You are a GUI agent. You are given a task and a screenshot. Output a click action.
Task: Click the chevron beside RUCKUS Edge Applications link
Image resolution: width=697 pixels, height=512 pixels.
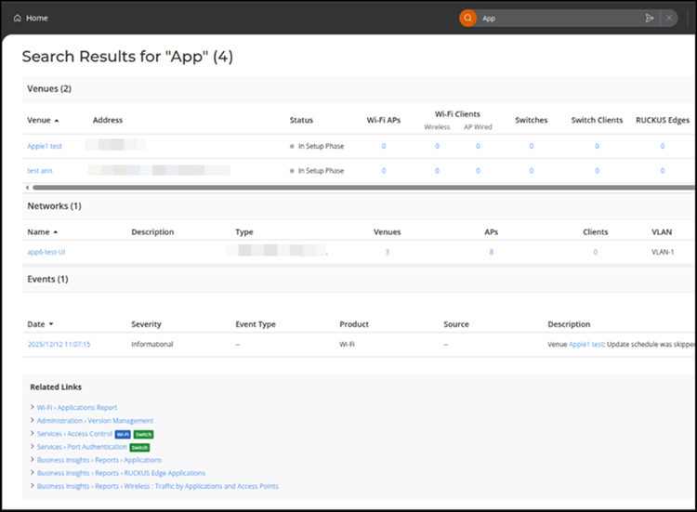tap(33, 473)
